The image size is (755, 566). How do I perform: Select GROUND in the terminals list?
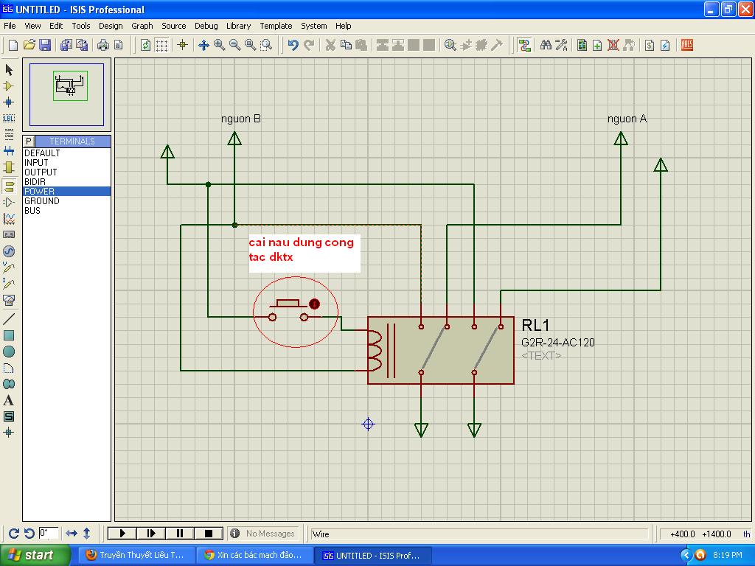click(42, 201)
